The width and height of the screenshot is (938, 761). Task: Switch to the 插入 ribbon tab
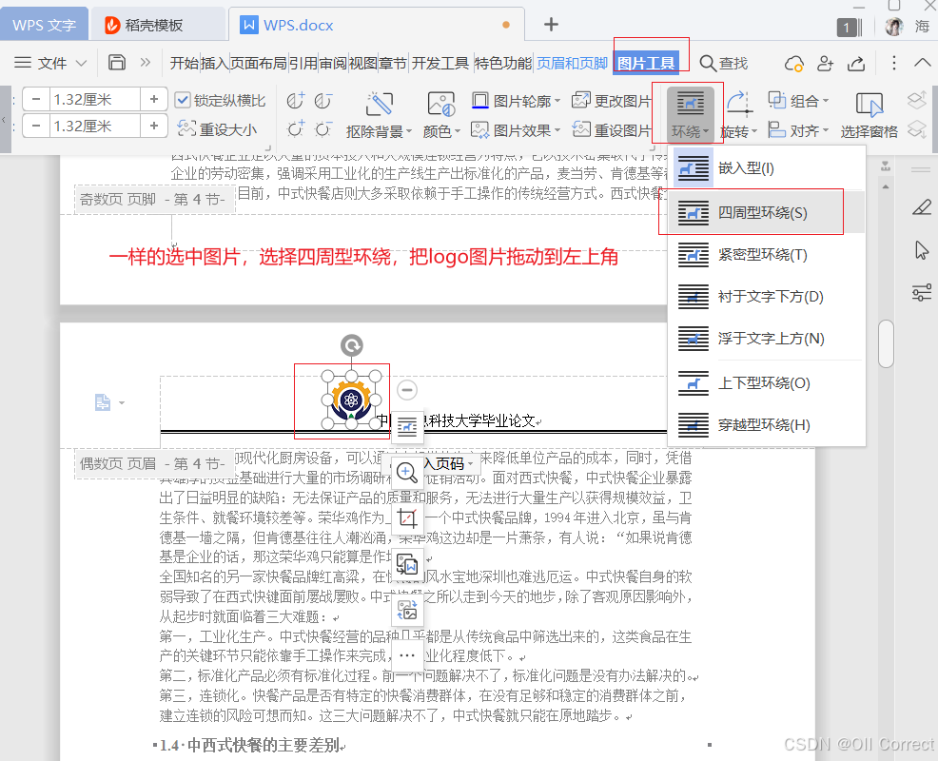click(x=214, y=63)
